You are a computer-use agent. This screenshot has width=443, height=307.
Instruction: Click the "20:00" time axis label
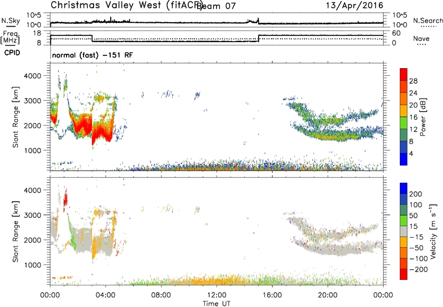point(327,295)
